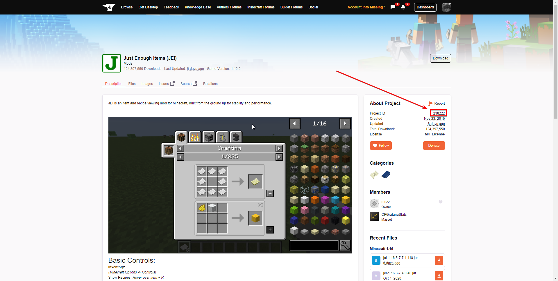Click mezz's member avatar
Image resolution: width=558 pixels, height=281 pixels.
tap(374, 204)
